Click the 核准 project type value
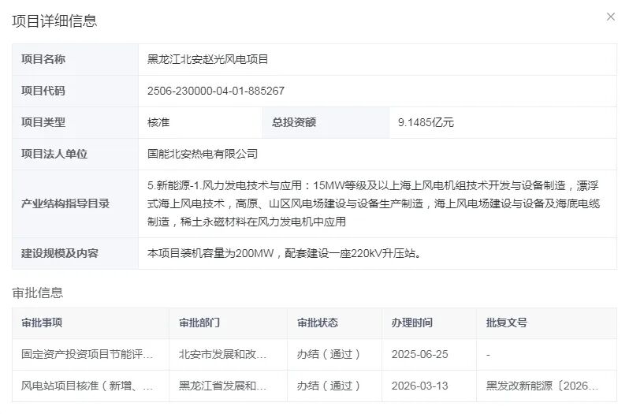Screen dimensions: 629x414 [158, 122]
